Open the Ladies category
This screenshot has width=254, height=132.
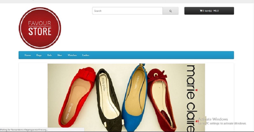click(86, 55)
